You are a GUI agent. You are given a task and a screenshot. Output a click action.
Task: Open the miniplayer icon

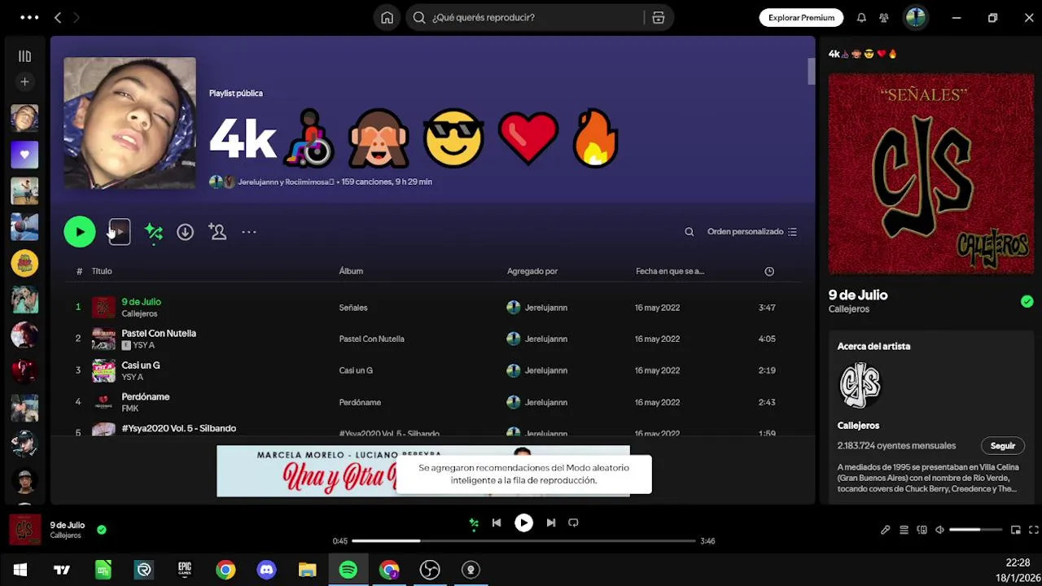tap(1015, 530)
